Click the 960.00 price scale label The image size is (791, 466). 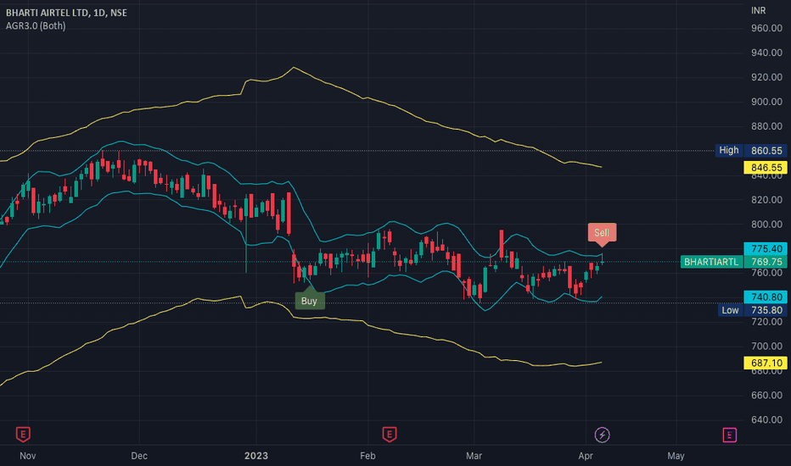point(766,28)
